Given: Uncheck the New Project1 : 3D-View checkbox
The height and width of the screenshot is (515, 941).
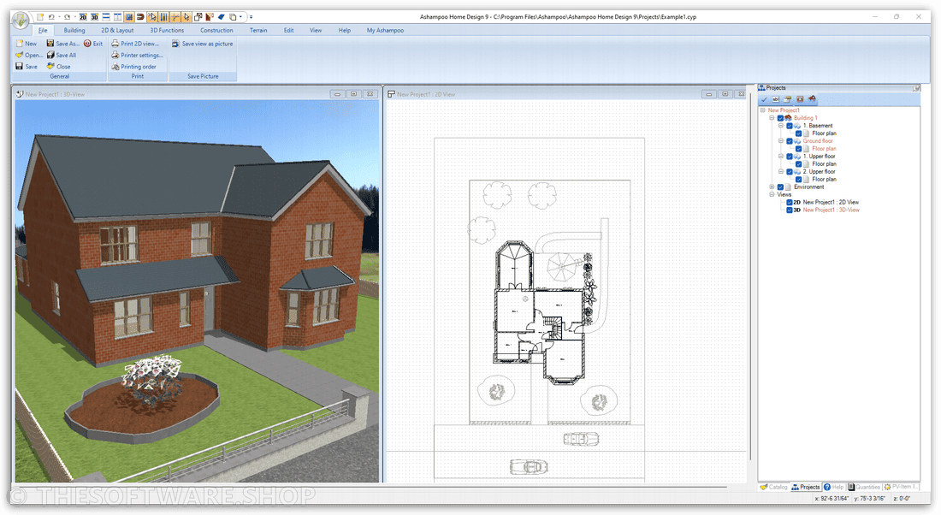Looking at the screenshot, I should [x=790, y=210].
